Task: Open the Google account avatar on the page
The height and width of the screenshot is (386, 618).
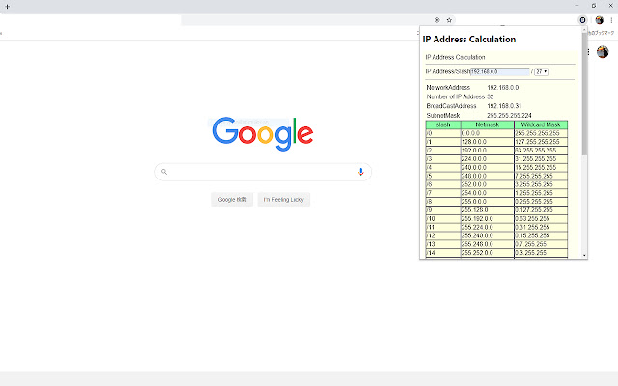Action: click(x=603, y=51)
